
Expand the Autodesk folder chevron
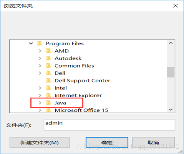pyautogui.click(x=40, y=58)
